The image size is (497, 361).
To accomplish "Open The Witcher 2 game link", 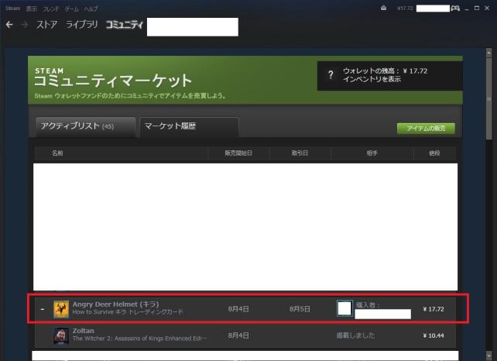I will [x=139, y=339].
